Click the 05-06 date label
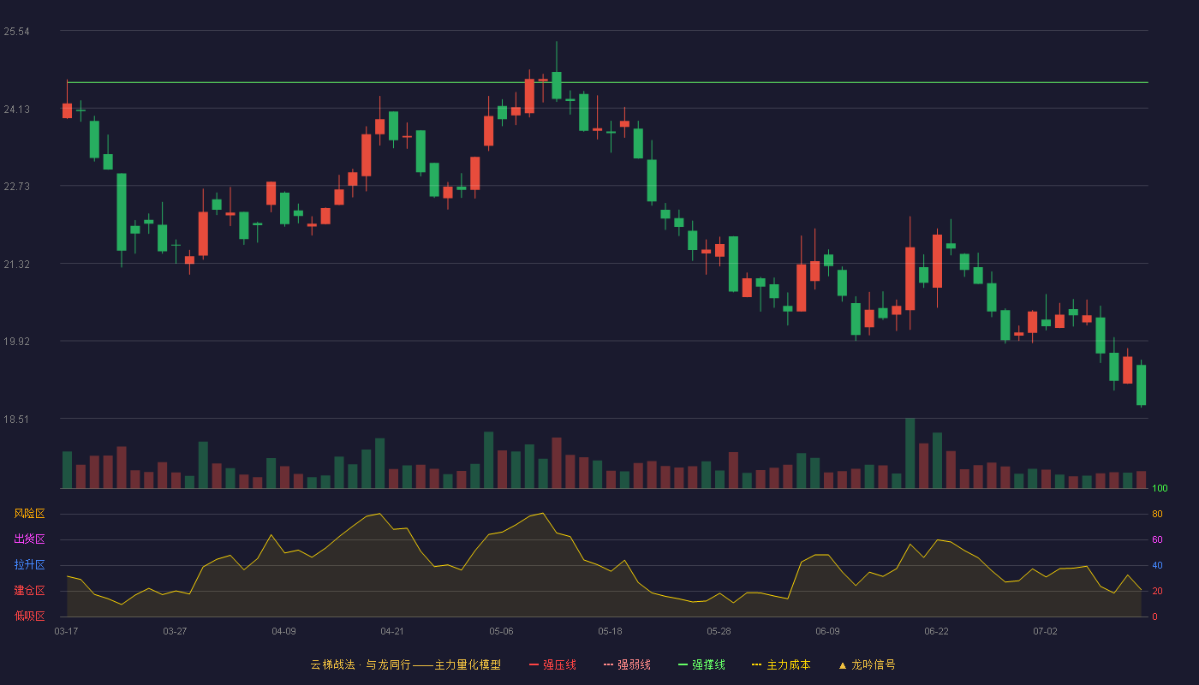The width and height of the screenshot is (1199, 685). click(x=501, y=631)
